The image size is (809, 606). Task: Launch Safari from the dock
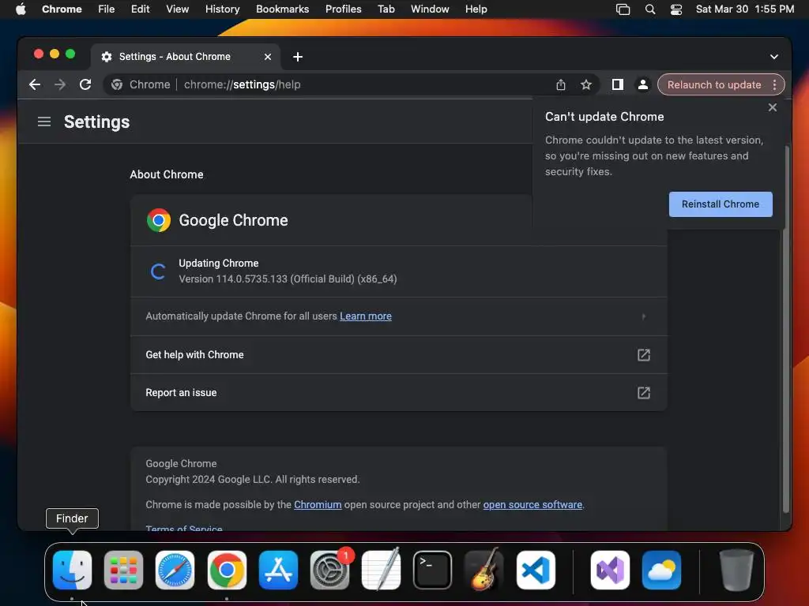(x=175, y=570)
